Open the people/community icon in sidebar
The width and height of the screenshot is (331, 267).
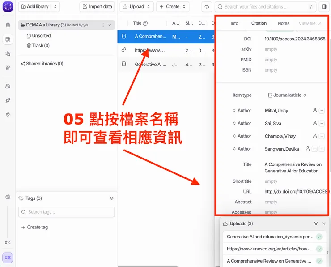click(x=8, y=86)
